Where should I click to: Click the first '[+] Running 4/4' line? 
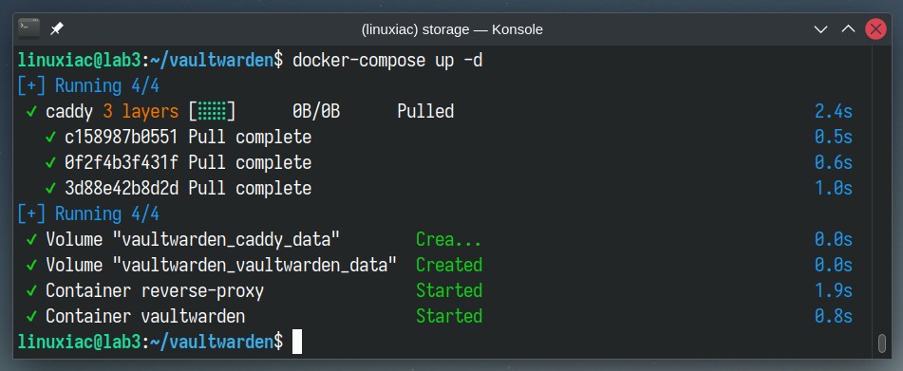pyautogui.click(x=88, y=85)
